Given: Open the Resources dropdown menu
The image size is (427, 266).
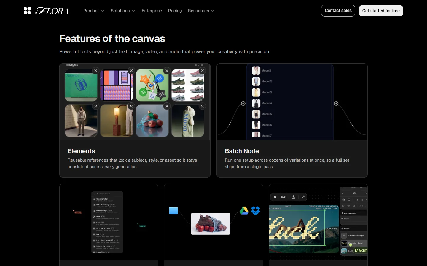Looking at the screenshot, I should (201, 11).
